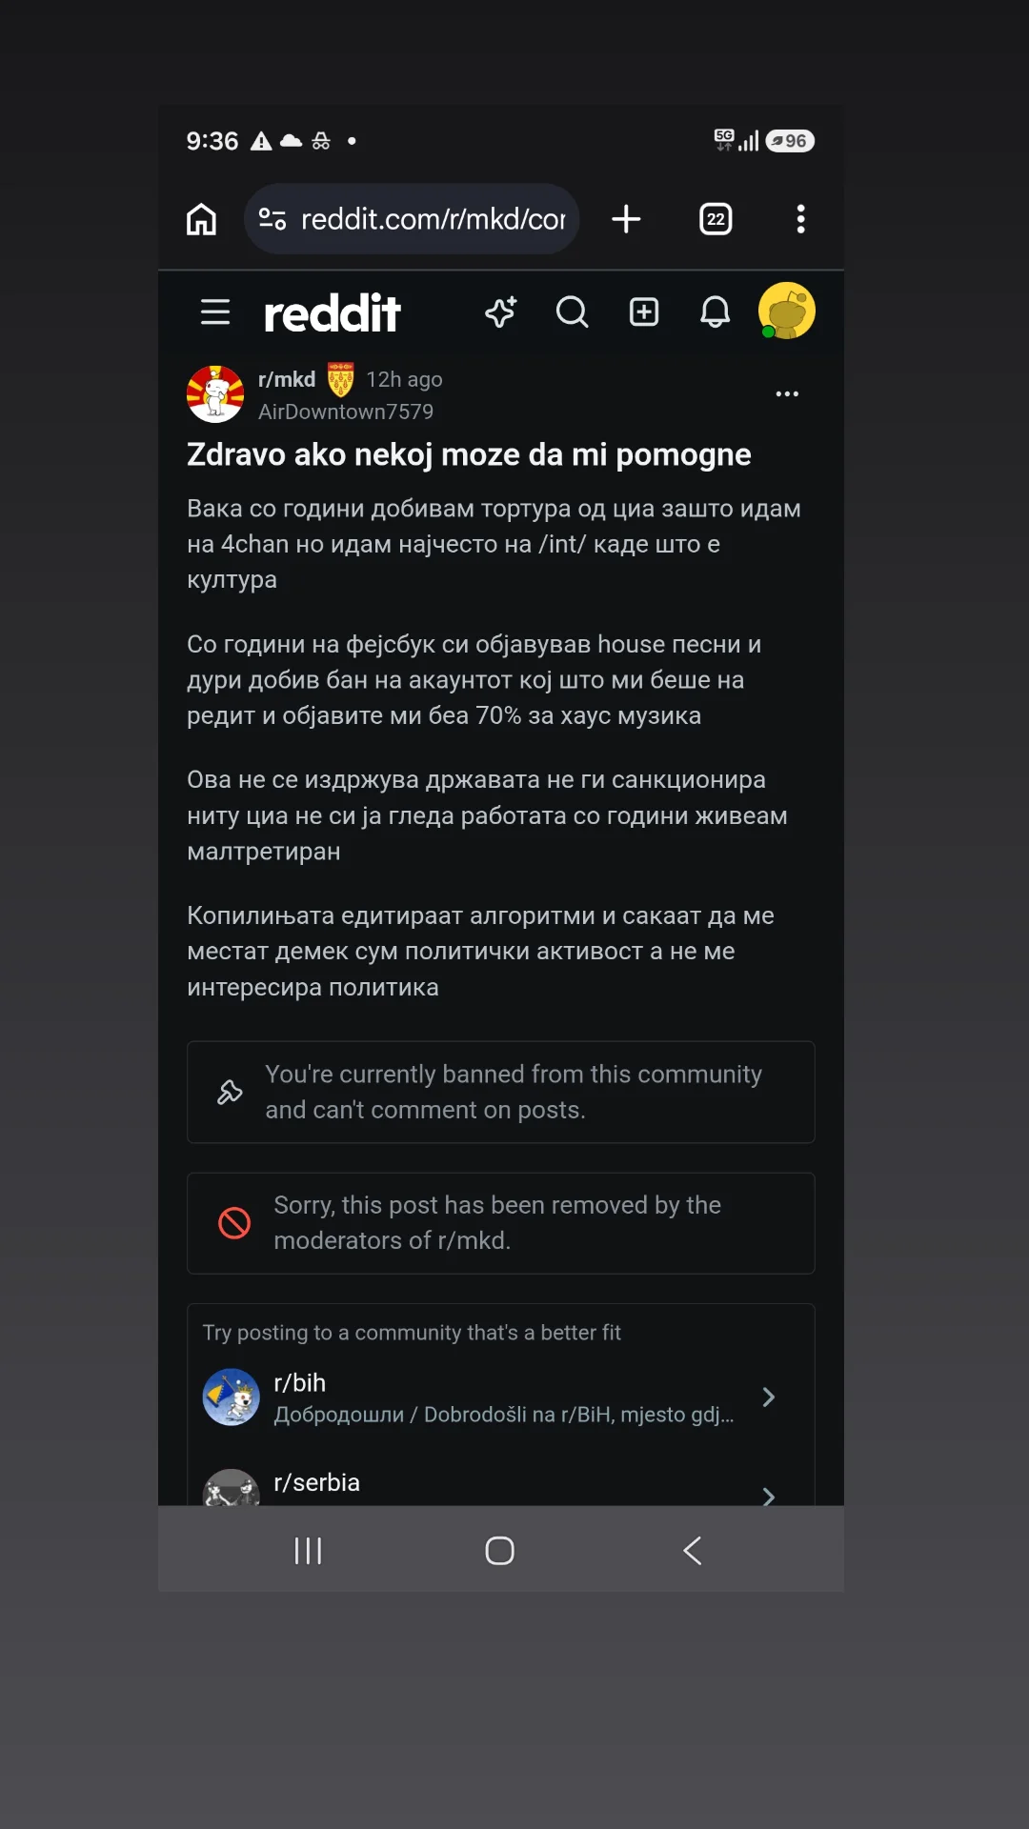Screen dimensions: 1029x1829
Task: Open the user profile avatar menu
Action: pos(786,311)
